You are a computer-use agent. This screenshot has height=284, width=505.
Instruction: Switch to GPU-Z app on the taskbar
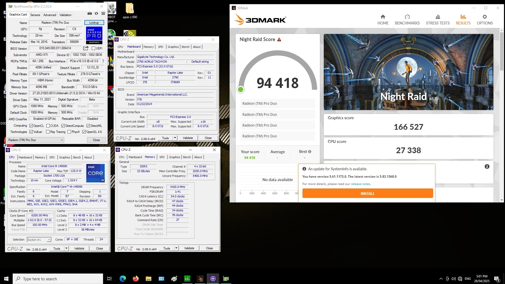226,279
